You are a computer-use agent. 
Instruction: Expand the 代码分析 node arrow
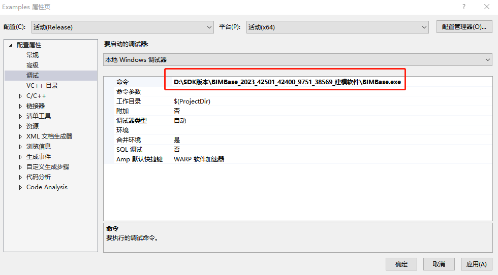point(20,177)
